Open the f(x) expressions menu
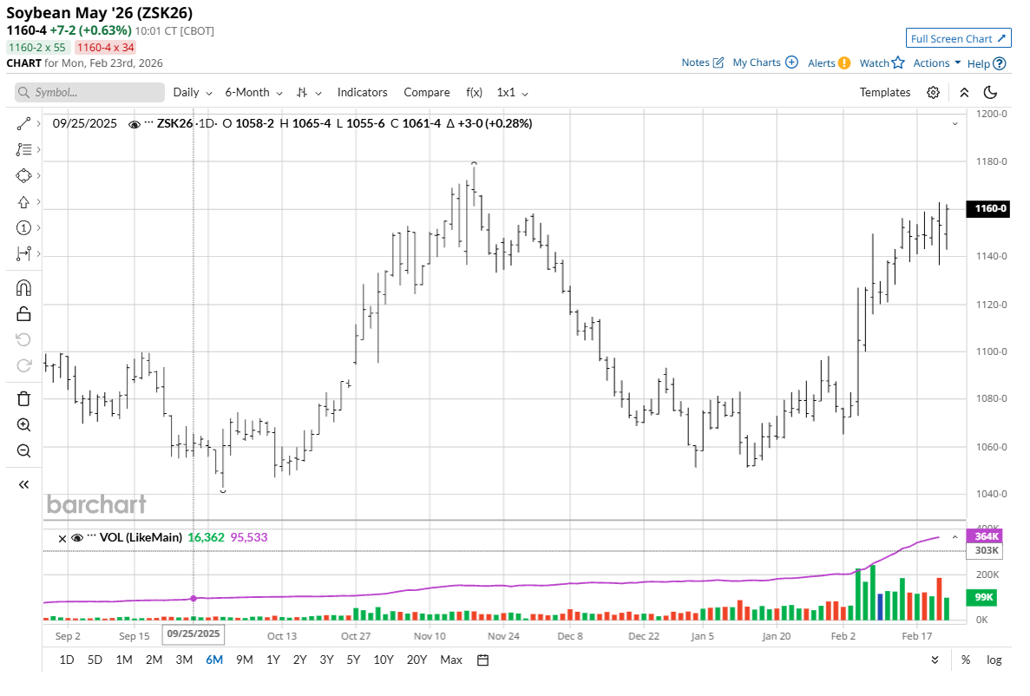This screenshot has height=696, width=1030. pos(475,93)
